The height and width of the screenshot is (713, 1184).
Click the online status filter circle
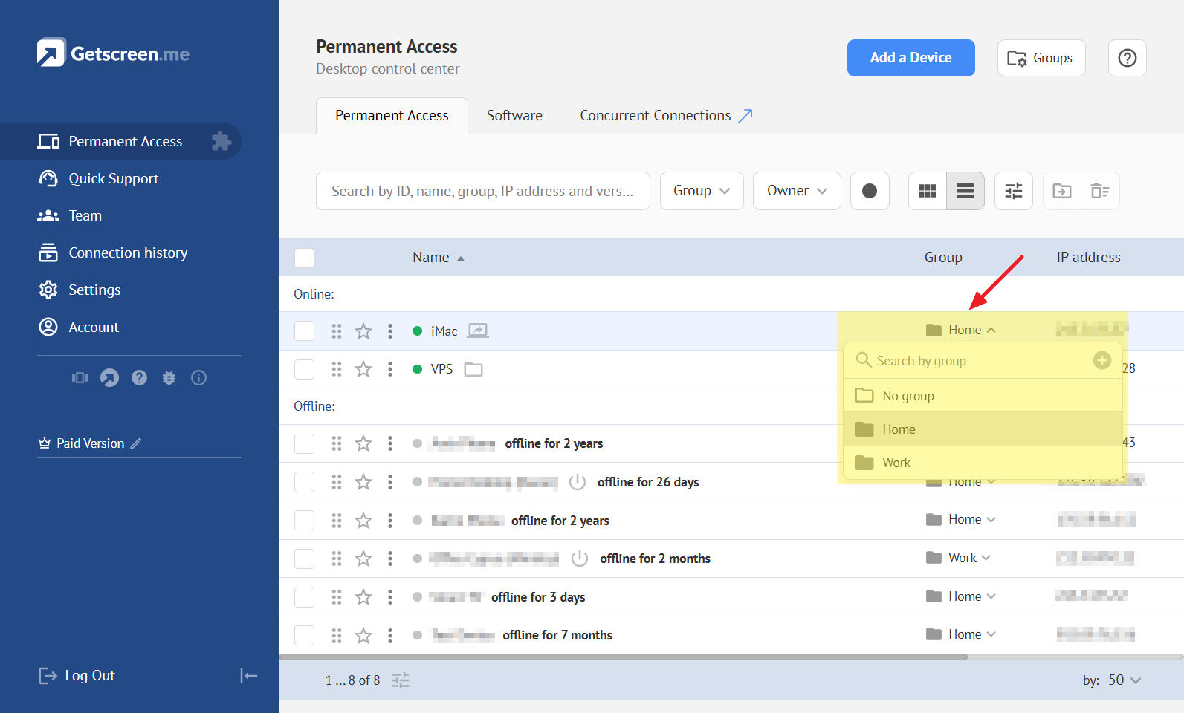tap(869, 191)
